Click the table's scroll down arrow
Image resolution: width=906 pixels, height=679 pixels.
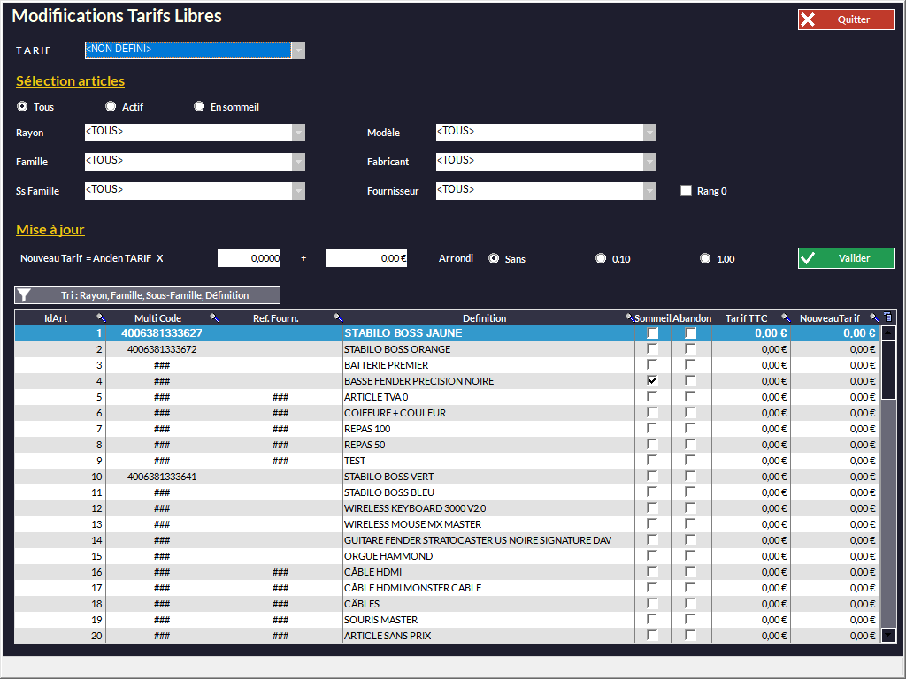(889, 634)
